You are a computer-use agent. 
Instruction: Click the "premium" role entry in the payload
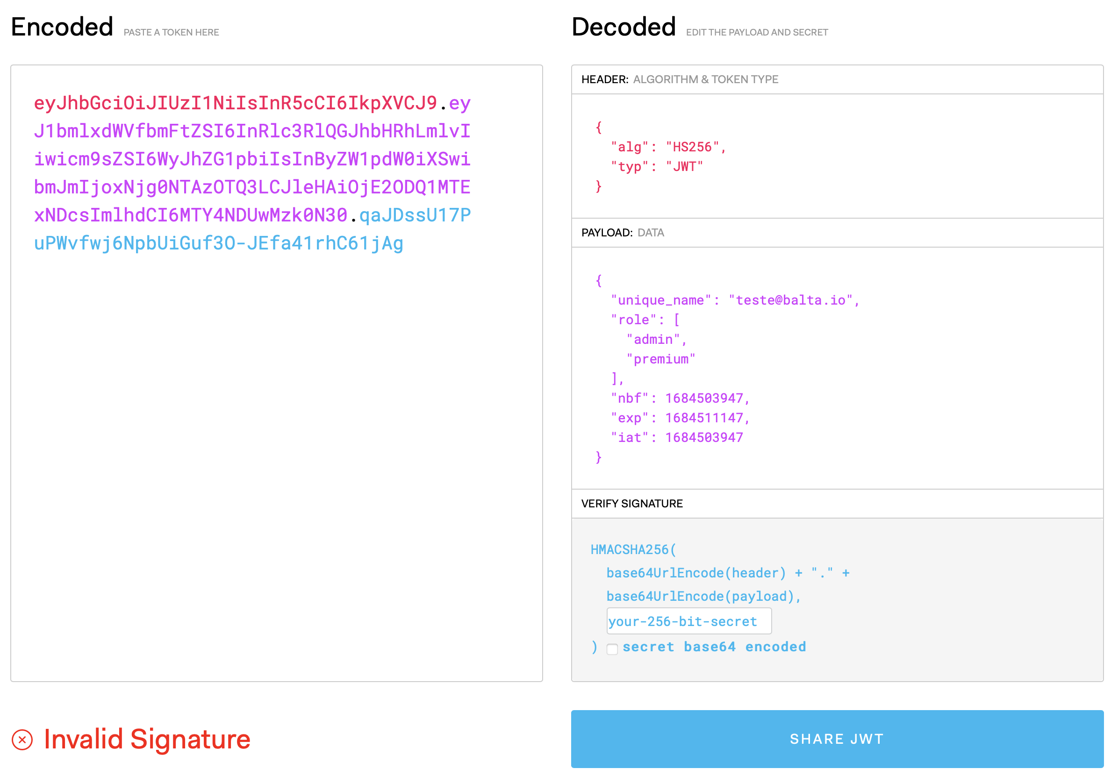click(660, 359)
